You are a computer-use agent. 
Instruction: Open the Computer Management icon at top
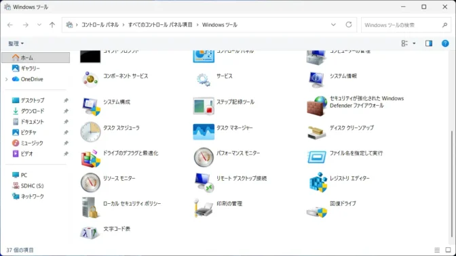point(316,58)
